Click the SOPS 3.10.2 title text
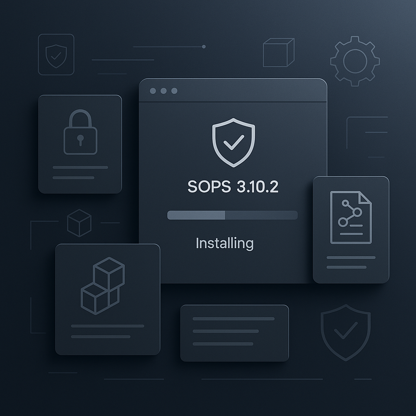The width and height of the screenshot is (416, 416). pyautogui.click(x=233, y=186)
